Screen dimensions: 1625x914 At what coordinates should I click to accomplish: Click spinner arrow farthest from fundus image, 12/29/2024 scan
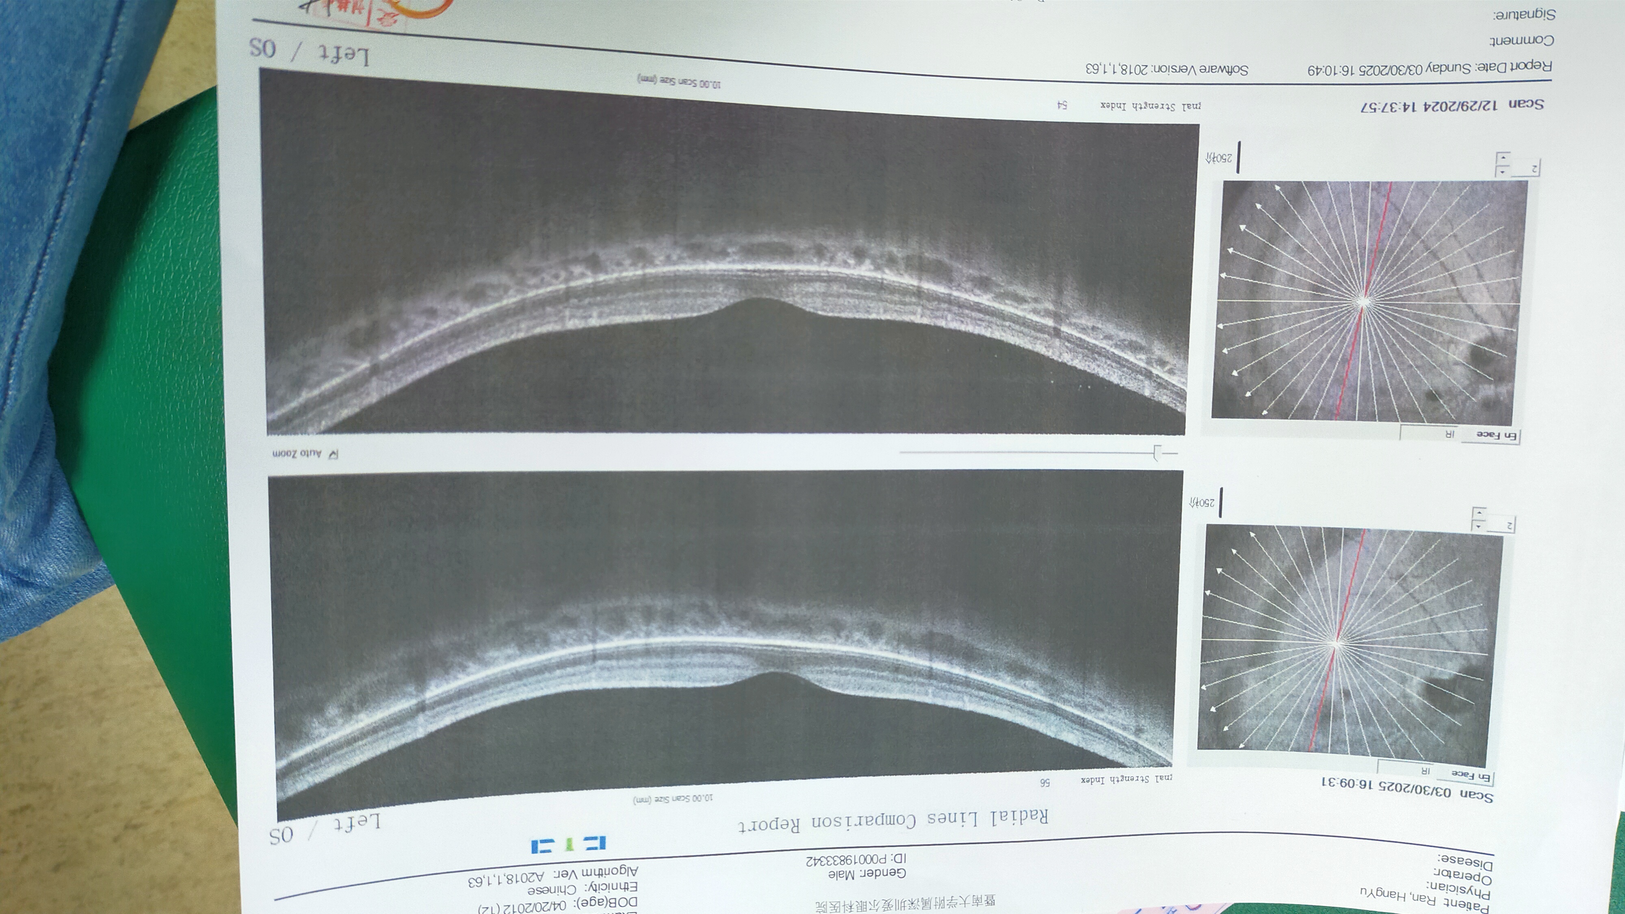(x=1503, y=158)
